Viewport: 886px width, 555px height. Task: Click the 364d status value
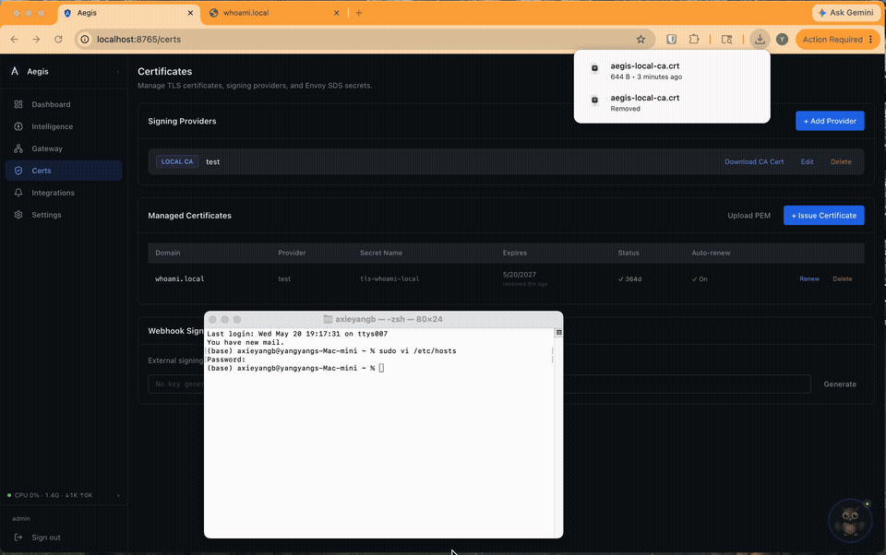tap(629, 279)
